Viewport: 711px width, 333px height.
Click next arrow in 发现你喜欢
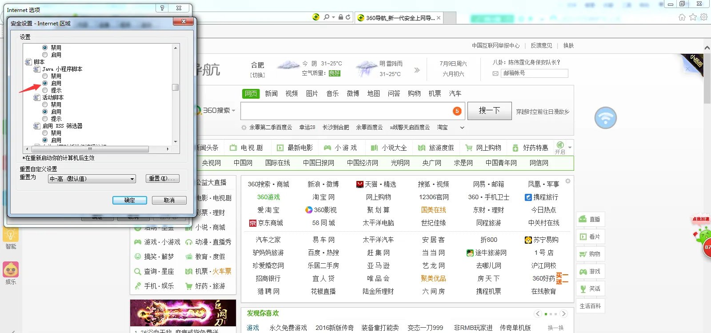[x=564, y=314]
